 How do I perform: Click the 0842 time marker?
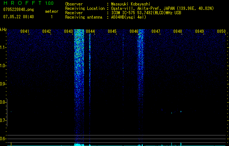47,31
